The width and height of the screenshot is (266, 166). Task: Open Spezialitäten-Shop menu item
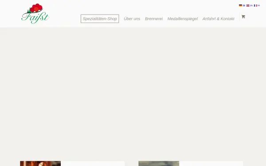[x=100, y=19]
